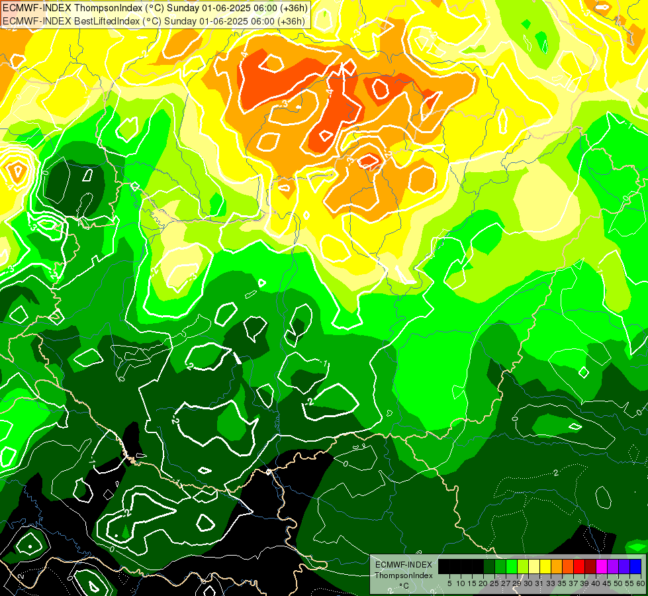Screen dimensions: 648x596
Task: Click the legend tick value 30
Action: pos(528,583)
